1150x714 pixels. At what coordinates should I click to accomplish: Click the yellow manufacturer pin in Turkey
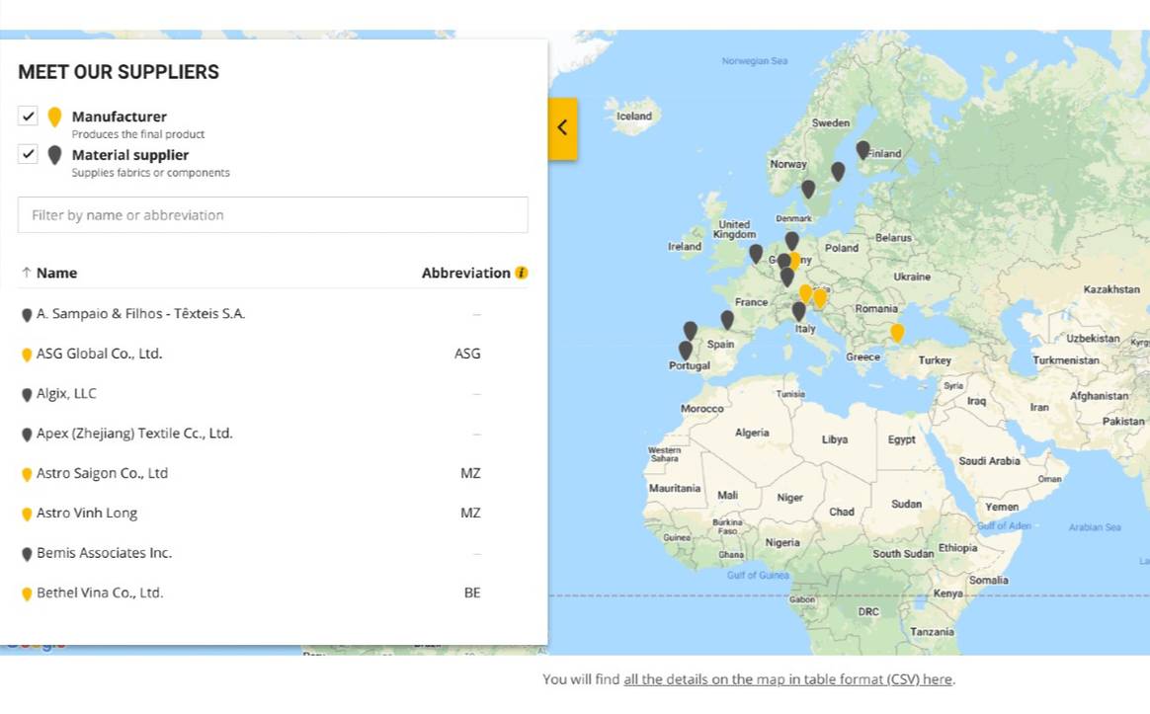896,333
